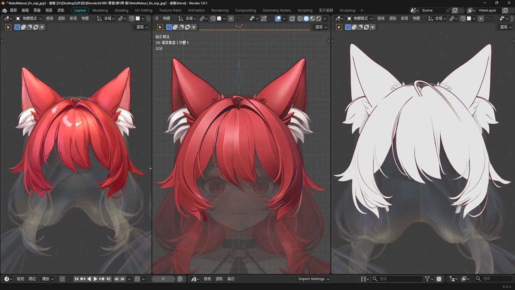Play animation in reverse
The height and width of the screenshot is (290, 515).
(89, 279)
